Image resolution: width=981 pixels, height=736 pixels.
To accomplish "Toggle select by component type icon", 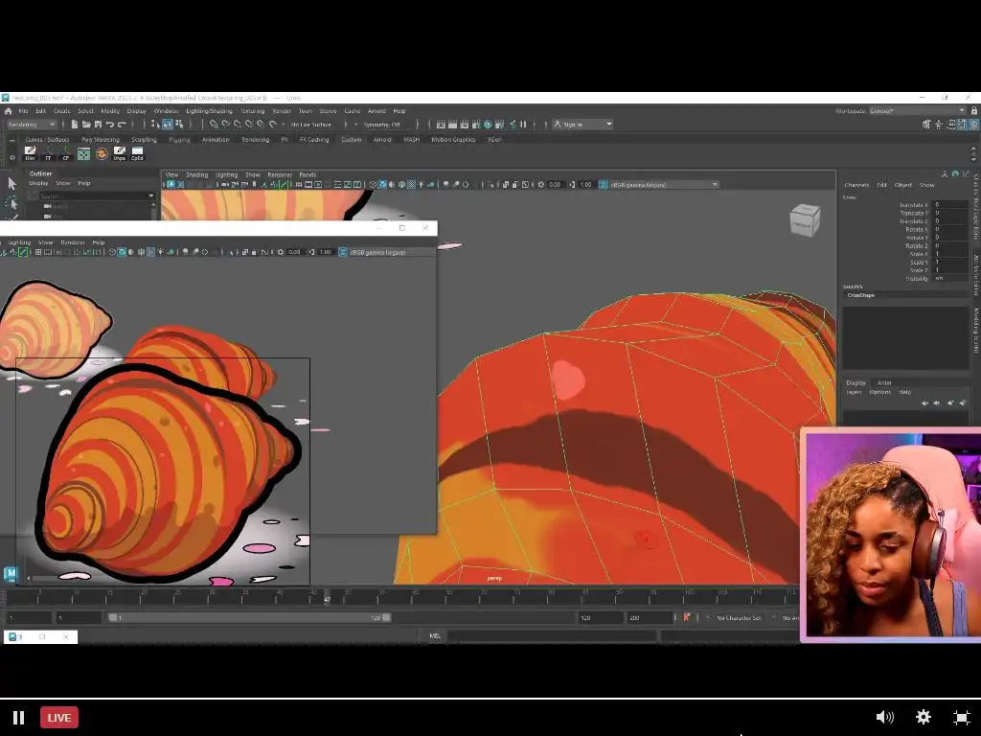I will coord(179,125).
